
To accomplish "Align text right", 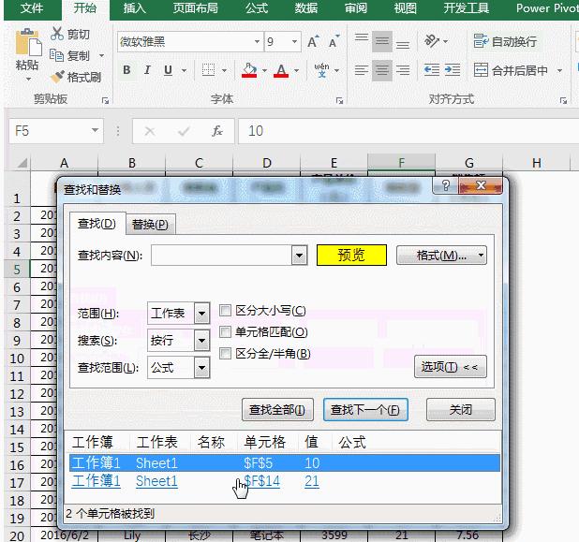I will pyautogui.click(x=403, y=69).
